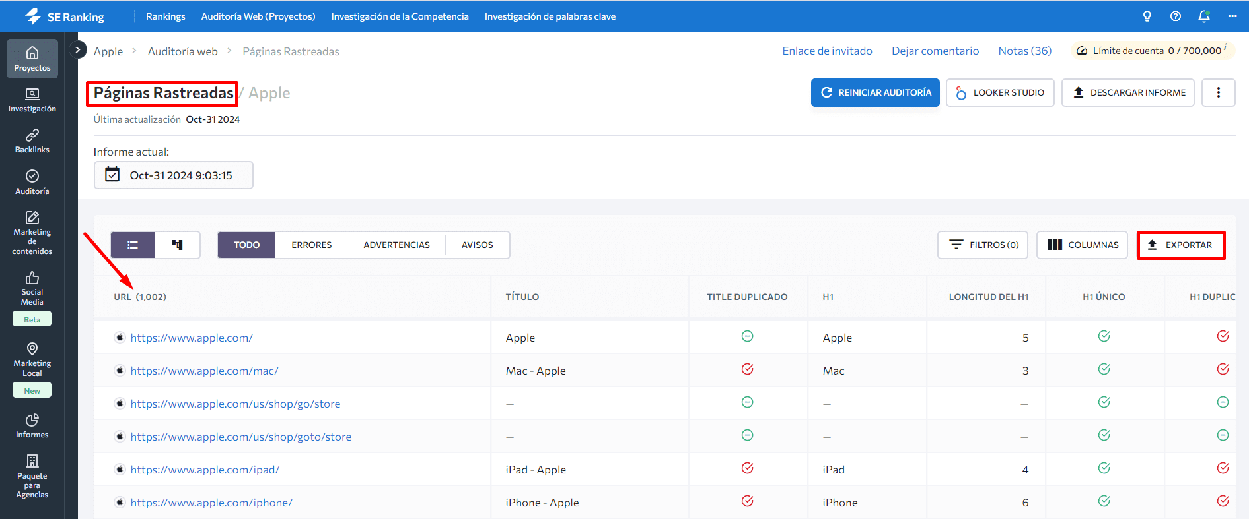Open Backlinks in sidebar
The width and height of the screenshot is (1249, 519).
point(32,141)
